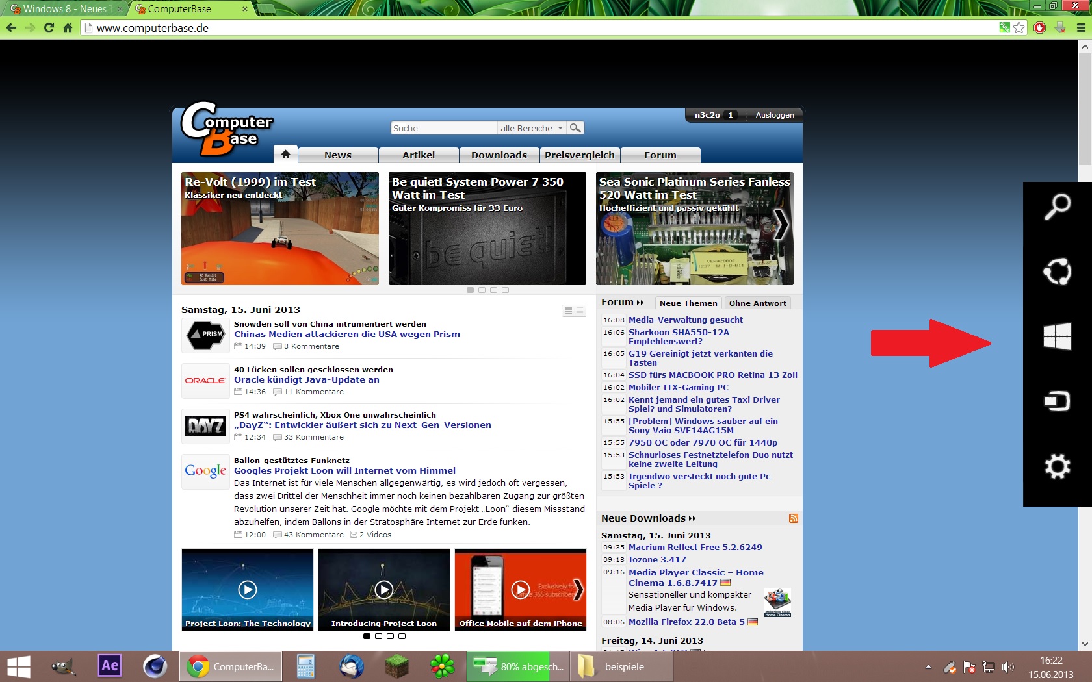Click the ComputerBase search magnifier button
This screenshot has width=1092, height=682.
(x=575, y=128)
